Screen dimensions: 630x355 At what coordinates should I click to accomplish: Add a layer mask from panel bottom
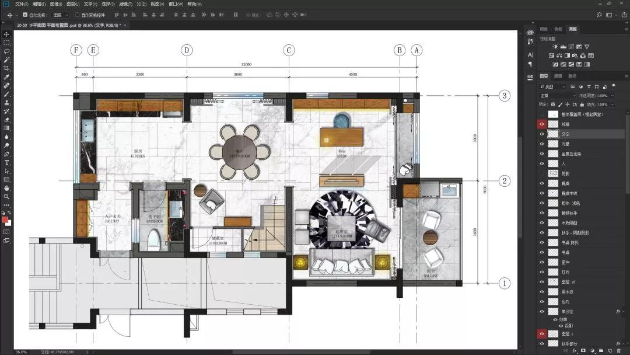pos(583,350)
